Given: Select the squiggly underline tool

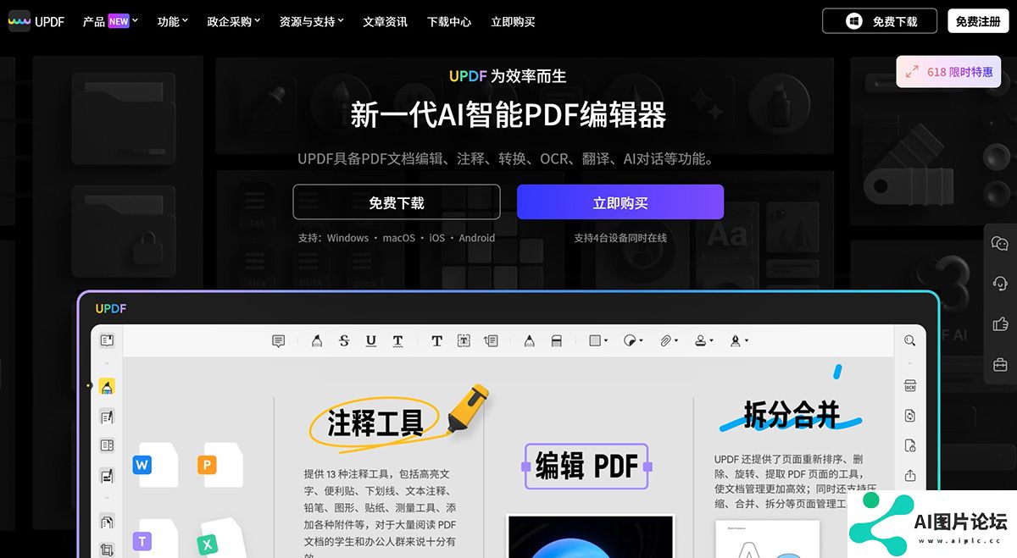Looking at the screenshot, I should (397, 340).
